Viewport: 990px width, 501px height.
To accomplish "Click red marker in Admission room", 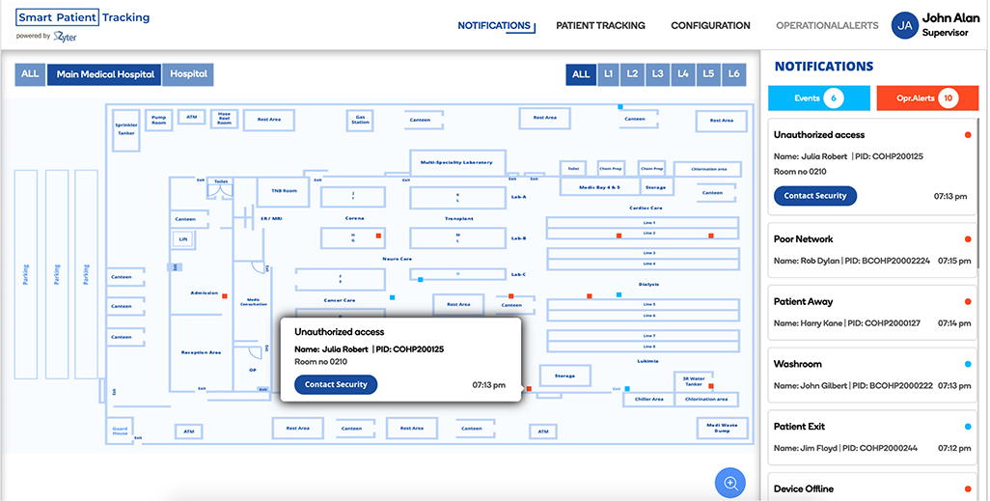I will [x=225, y=296].
